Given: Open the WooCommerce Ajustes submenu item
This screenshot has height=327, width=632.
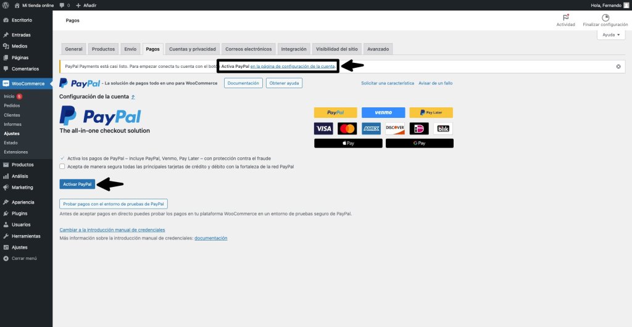Looking at the screenshot, I should tap(11, 134).
